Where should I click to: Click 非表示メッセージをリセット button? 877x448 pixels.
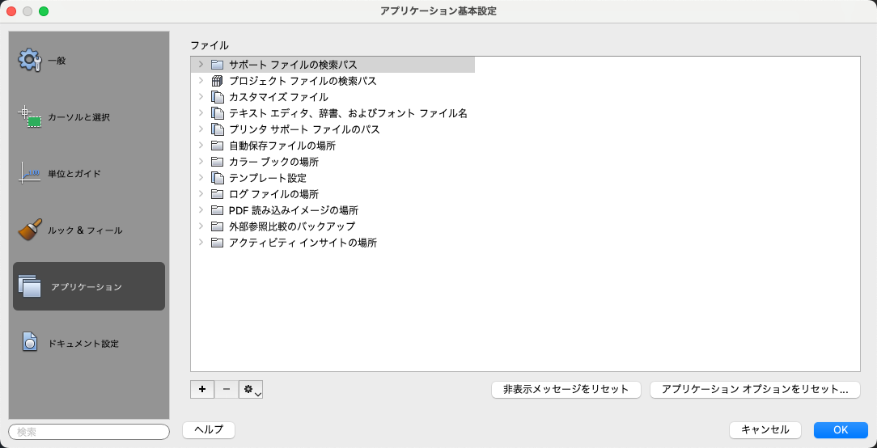[566, 389]
